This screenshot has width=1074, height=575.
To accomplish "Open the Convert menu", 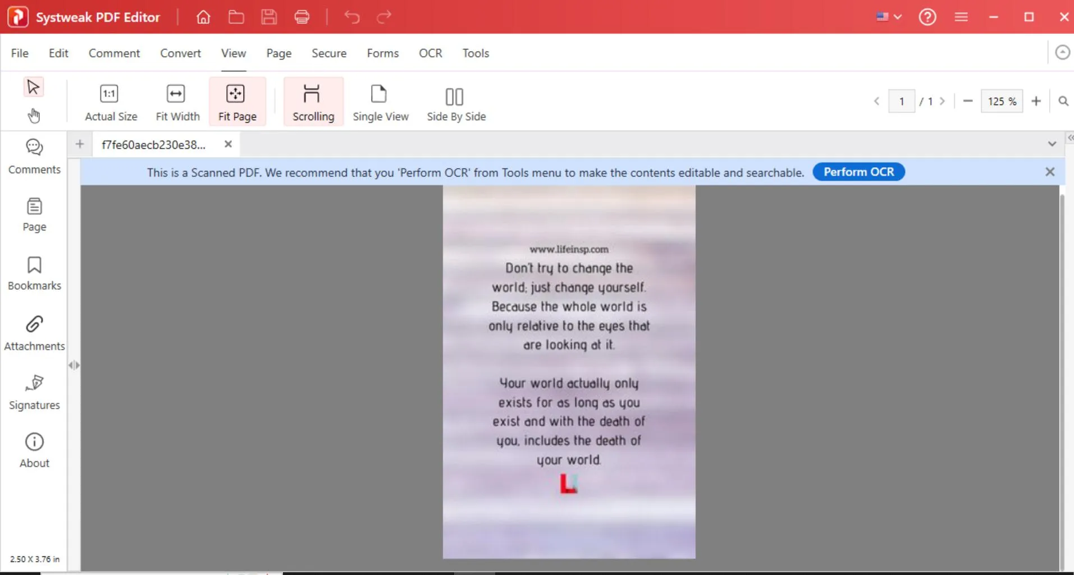I will (180, 53).
